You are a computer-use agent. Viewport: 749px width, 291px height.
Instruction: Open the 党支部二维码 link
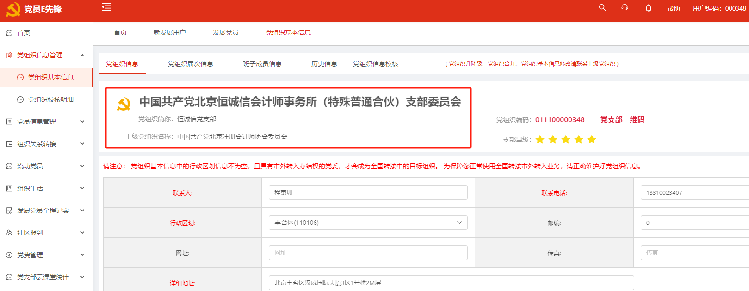tap(622, 119)
